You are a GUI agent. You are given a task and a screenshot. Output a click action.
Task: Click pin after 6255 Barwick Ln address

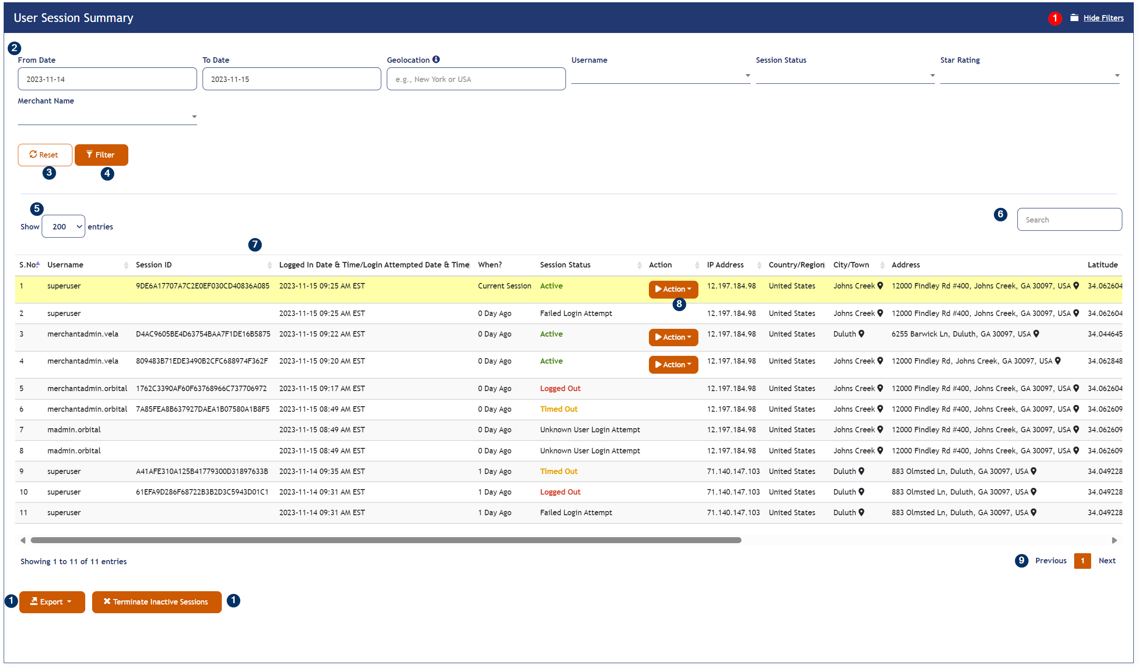pyautogui.click(x=1036, y=334)
